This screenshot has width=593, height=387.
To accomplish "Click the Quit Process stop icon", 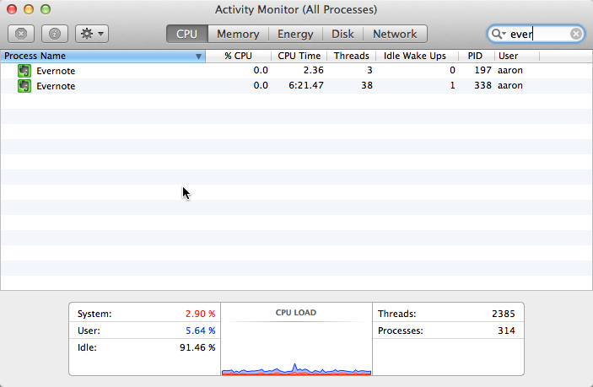I will pyautogui.click(x=21, y=34).
